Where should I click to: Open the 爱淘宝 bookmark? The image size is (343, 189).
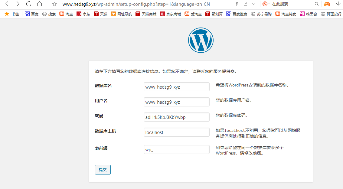pyautogui.click(x=193, y=14)
